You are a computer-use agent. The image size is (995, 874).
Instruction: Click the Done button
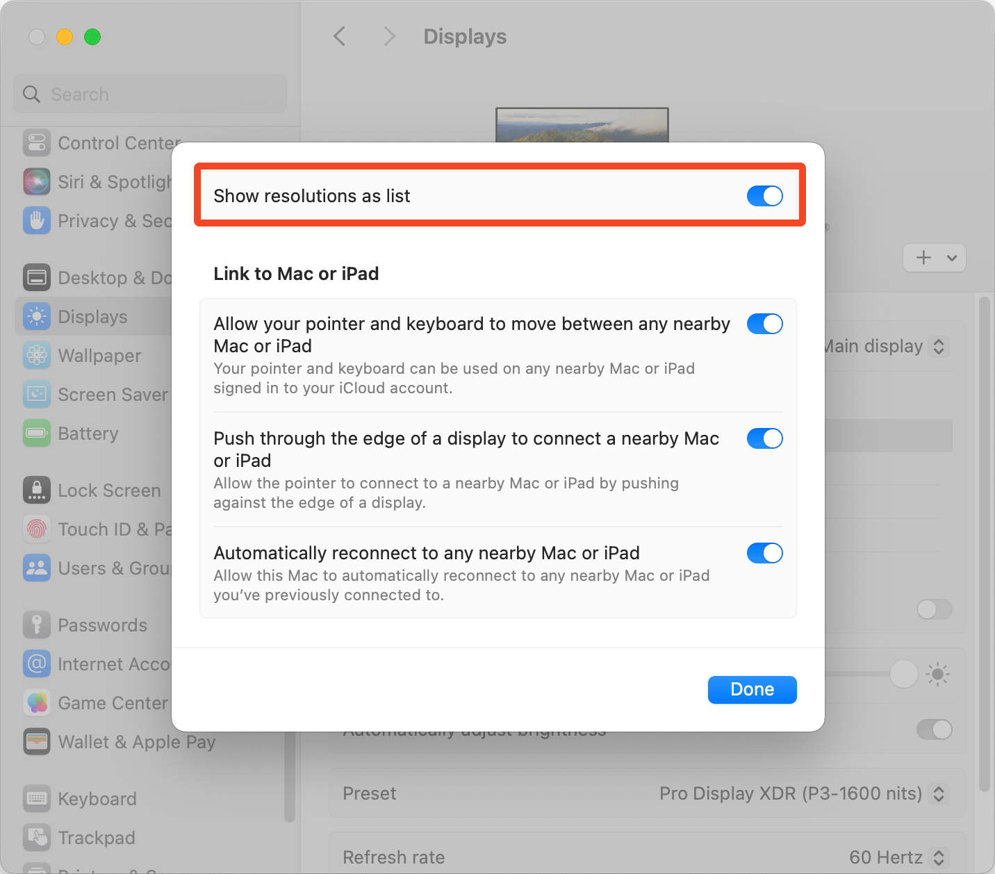click(752, 689)
